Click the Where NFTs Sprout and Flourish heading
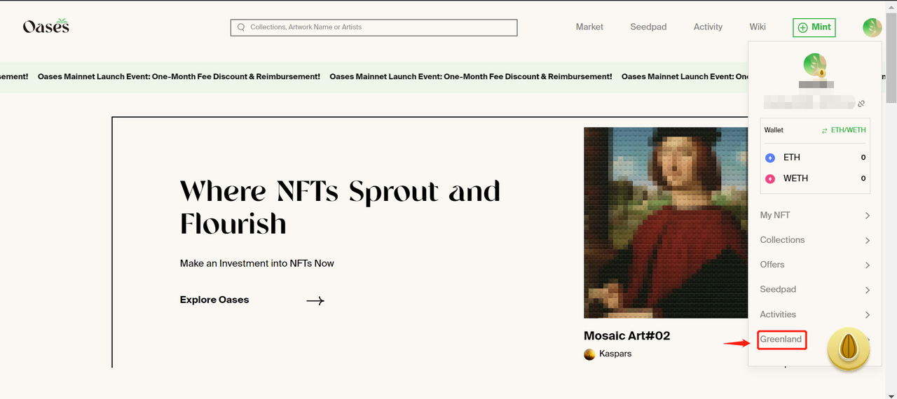897x399 pixels. pos(340,207)
